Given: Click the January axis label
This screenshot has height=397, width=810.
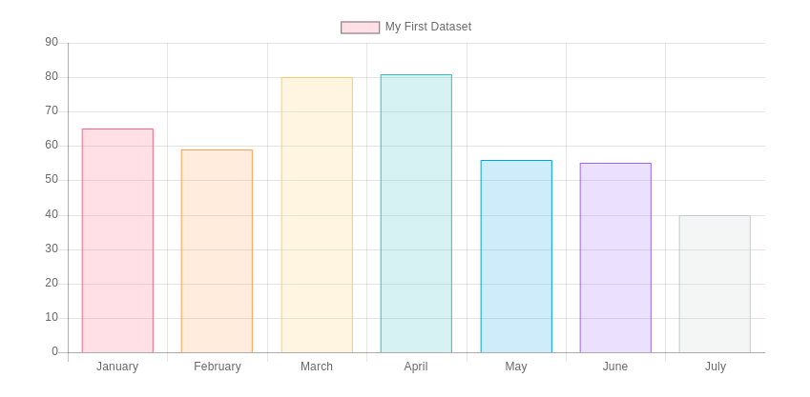Looking at the screenshot, I should click(117, 367).
